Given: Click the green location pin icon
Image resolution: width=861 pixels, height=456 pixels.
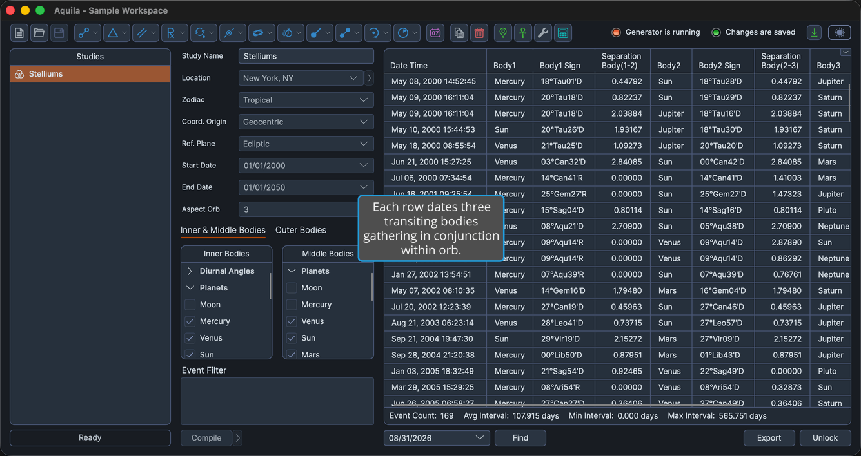Looking at the screenshot, I should click(x=503, y=33).
